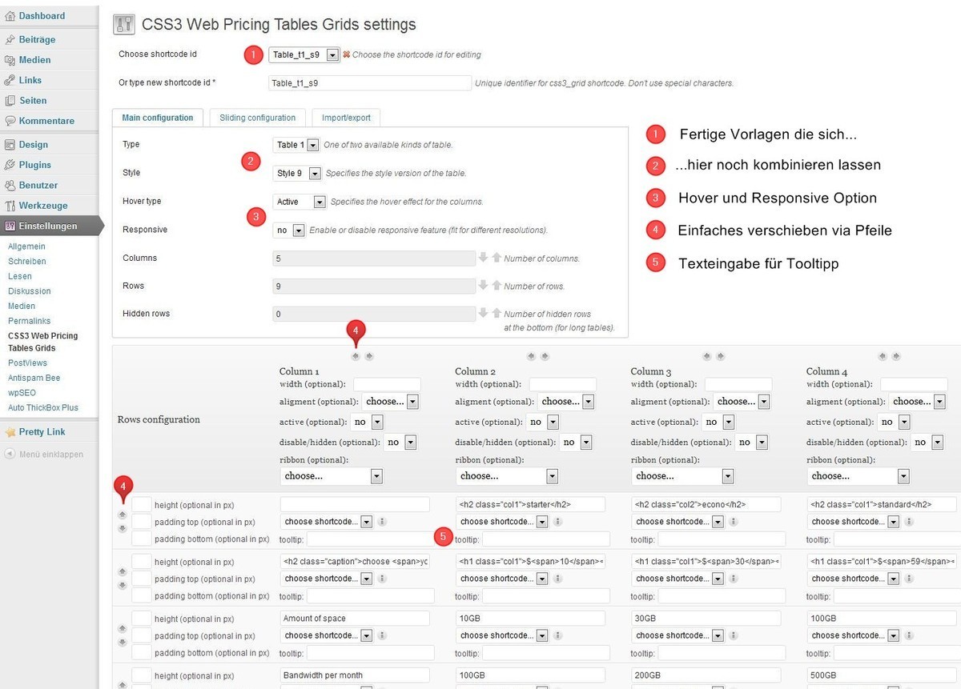Click the Werkzeuge tools icon in sidebar
This screenshot has height=689, width=961.
[x=10, y=206]
